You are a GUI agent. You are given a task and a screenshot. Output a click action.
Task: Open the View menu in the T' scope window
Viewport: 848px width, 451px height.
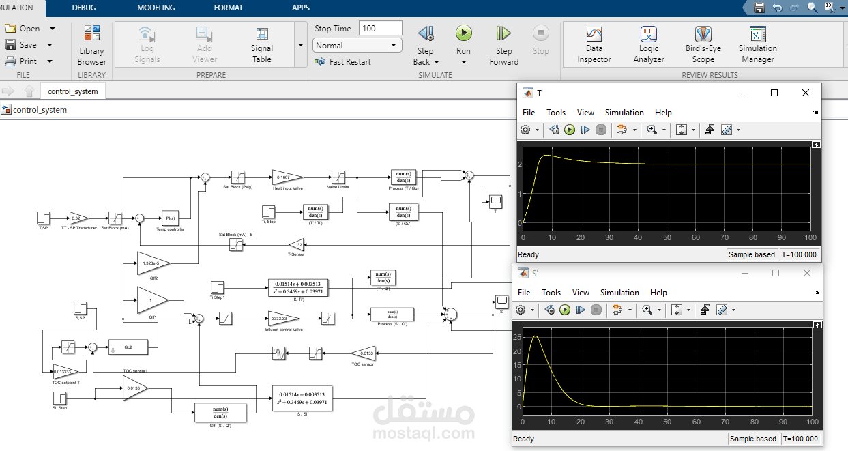585,113
